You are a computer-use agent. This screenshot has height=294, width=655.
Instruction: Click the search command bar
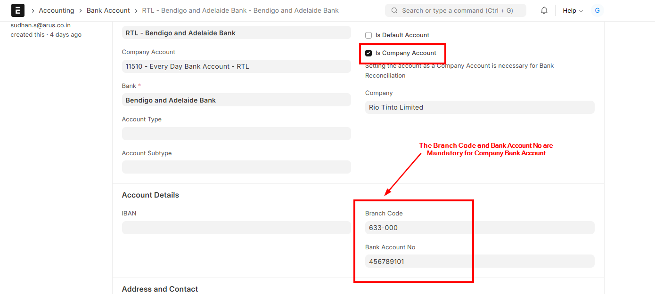[x=456, y=10]
